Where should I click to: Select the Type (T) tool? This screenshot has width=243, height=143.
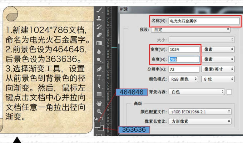99,77
